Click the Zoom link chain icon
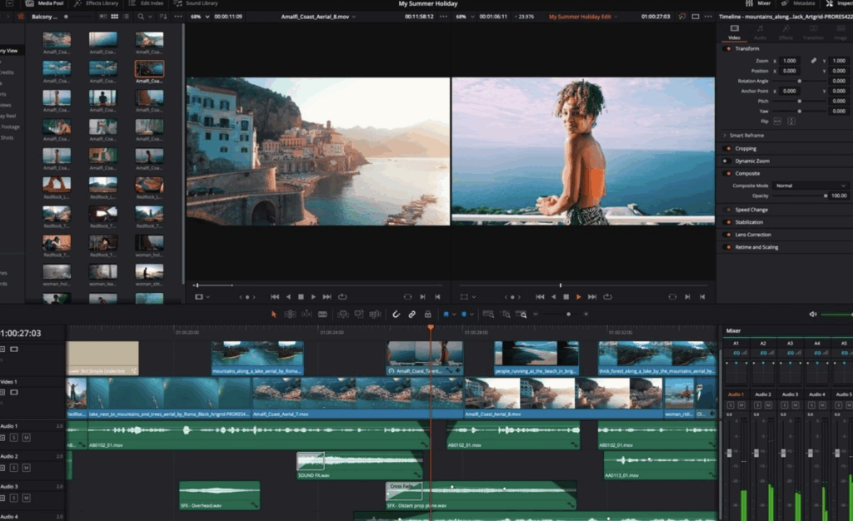Viewport: 853px width, 521px height. 813,61
